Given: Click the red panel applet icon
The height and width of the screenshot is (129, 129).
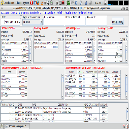Looking at the screenshot, I should (63, 3).
